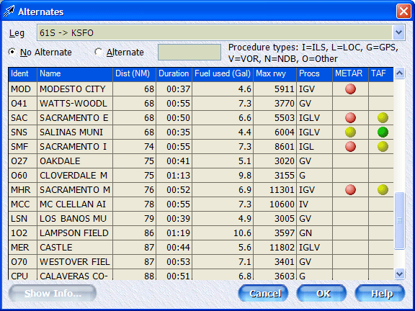Click the red METAR dot for MHR row
The width and height of the screenshot is (415, 311).
[x=350, y=189]
